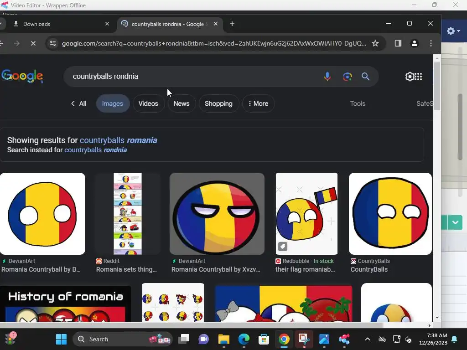The height and width of the screenshot is (350, 467).
Task: Open the CountryBalls site image thumbnail
Action: [390, 214]
